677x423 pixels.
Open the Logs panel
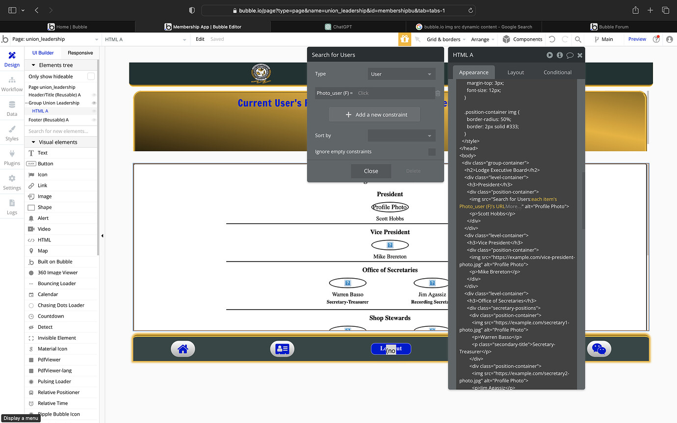[x=12, y=208]
